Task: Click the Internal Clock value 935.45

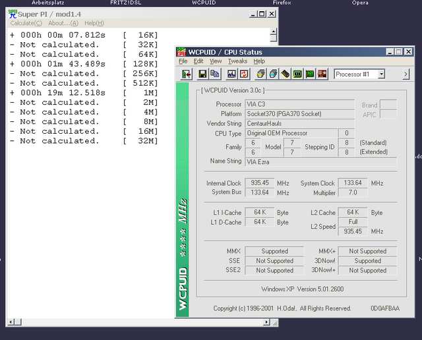Action: [x=260, y=183]
